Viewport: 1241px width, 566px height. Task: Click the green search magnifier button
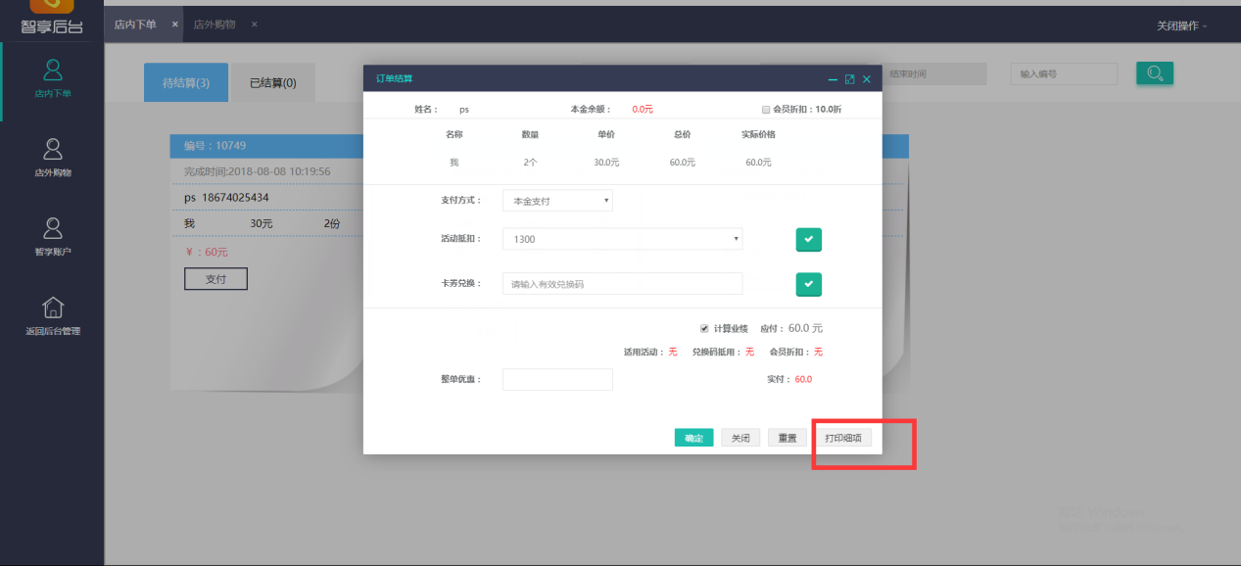click(x=1155, y=73)
